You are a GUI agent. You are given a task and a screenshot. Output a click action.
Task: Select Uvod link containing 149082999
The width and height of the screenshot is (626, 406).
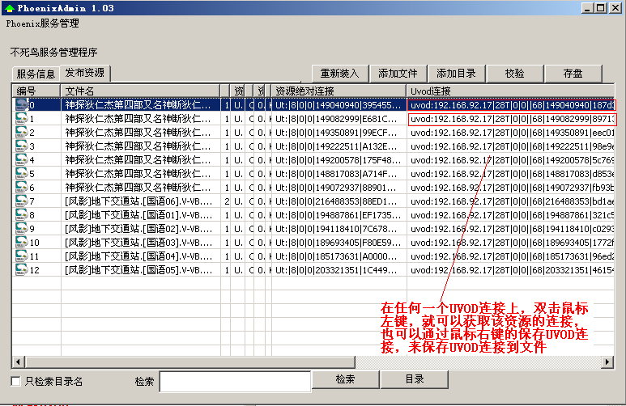[x=511, y=119]
